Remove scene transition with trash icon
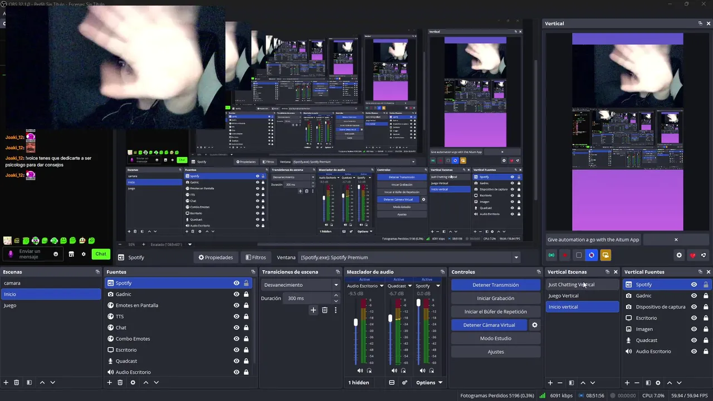The image size is (713, 401). 325,310
